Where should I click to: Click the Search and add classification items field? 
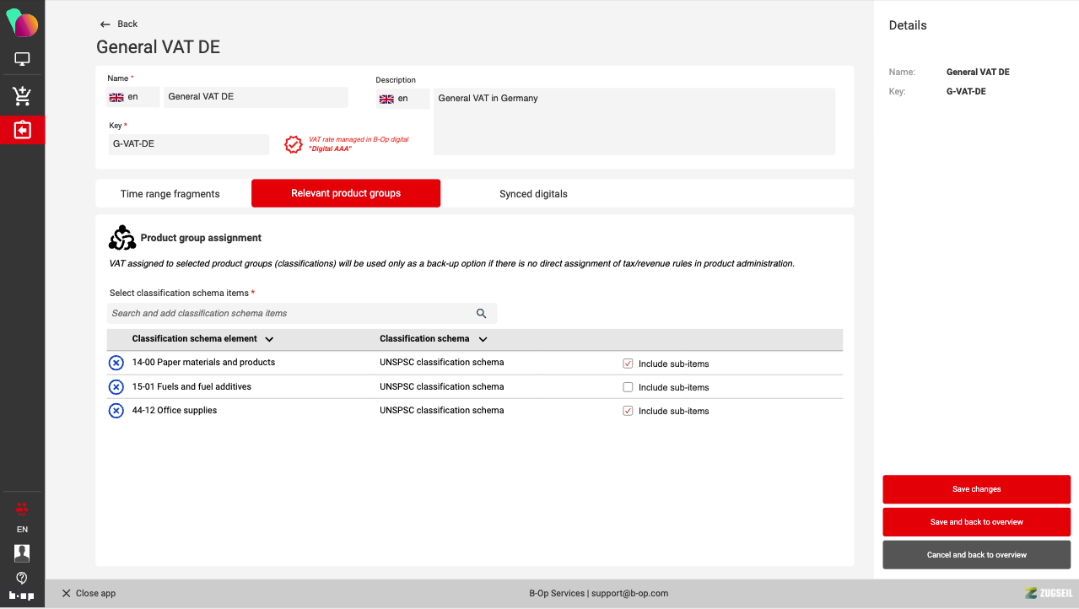[x=287, y=314]
